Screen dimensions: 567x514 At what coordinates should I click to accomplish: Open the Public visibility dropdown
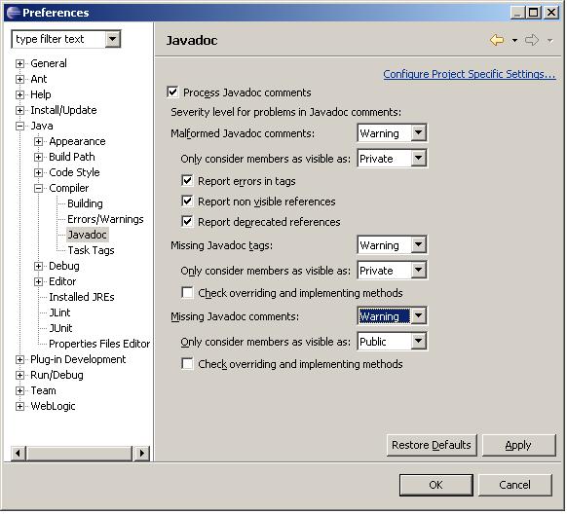coord(418,341)
